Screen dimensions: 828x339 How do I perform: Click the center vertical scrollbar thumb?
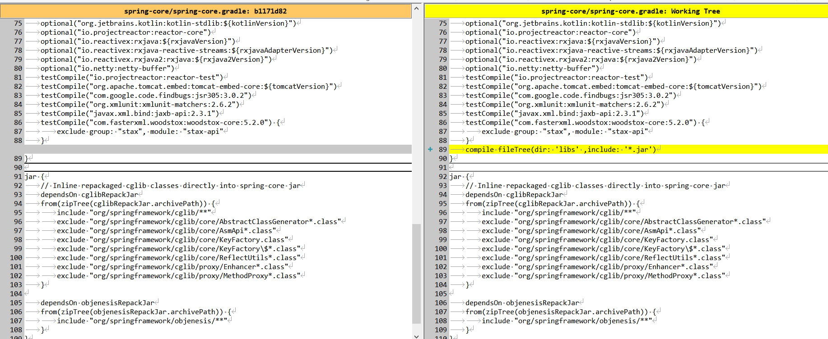(416, 274)
